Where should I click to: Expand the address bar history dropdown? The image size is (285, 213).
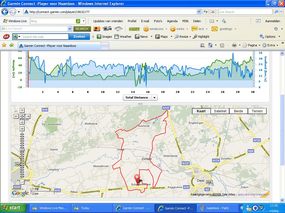199,12
